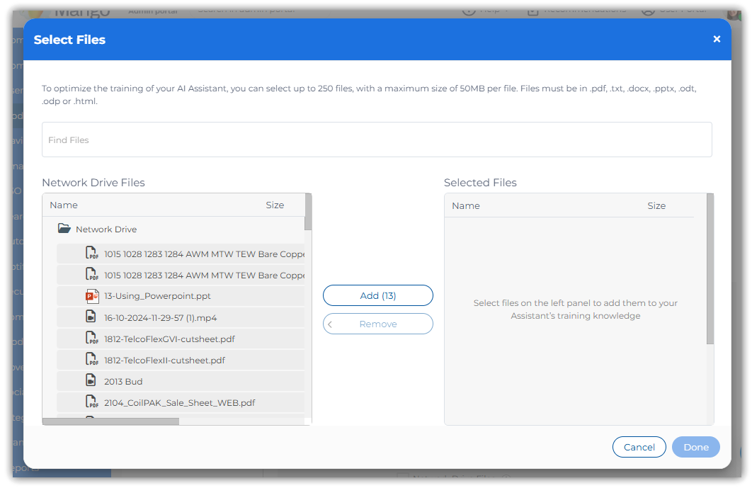Click the PowerPoint icon beside 13-Using_Powerpoint.ppt
752x488 pixels.
click(x=91, y=296)
